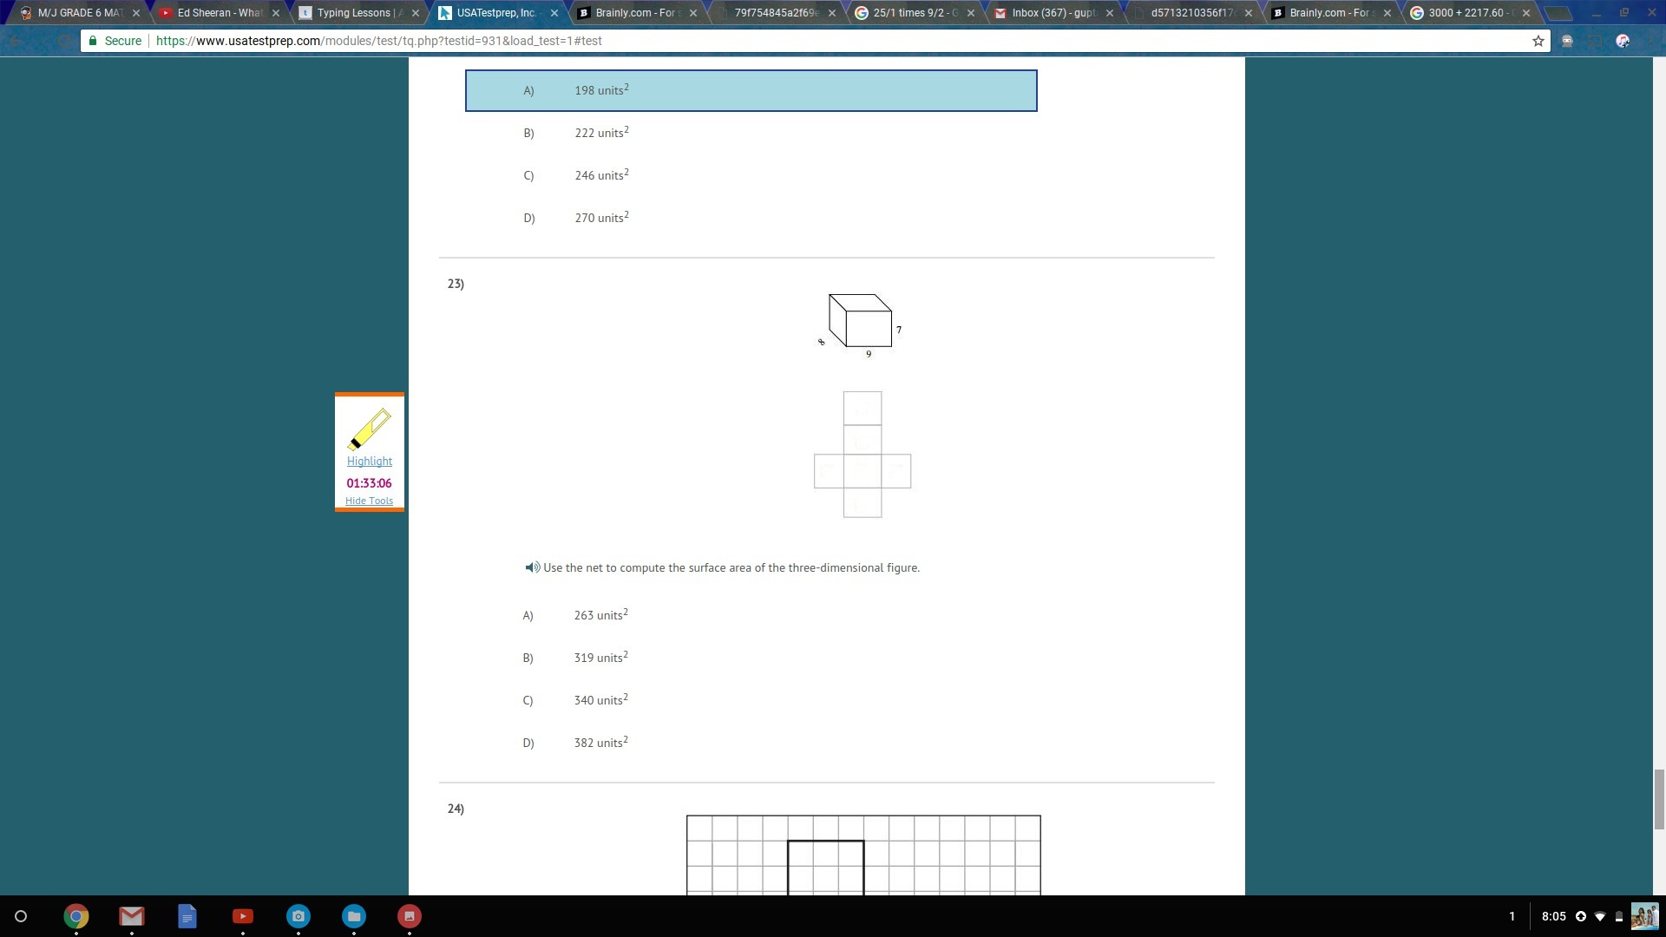Open the Files app in the shelf
Screen dimensions: 1666x937
pos(354,916)
